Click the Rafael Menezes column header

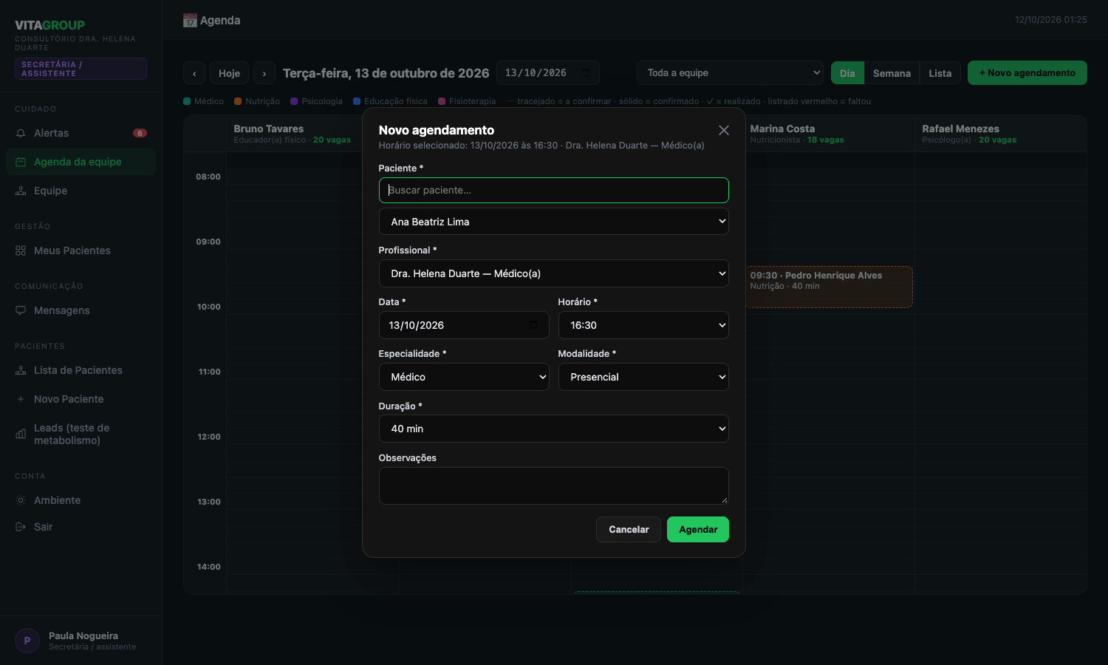(x=1000, y=134)
